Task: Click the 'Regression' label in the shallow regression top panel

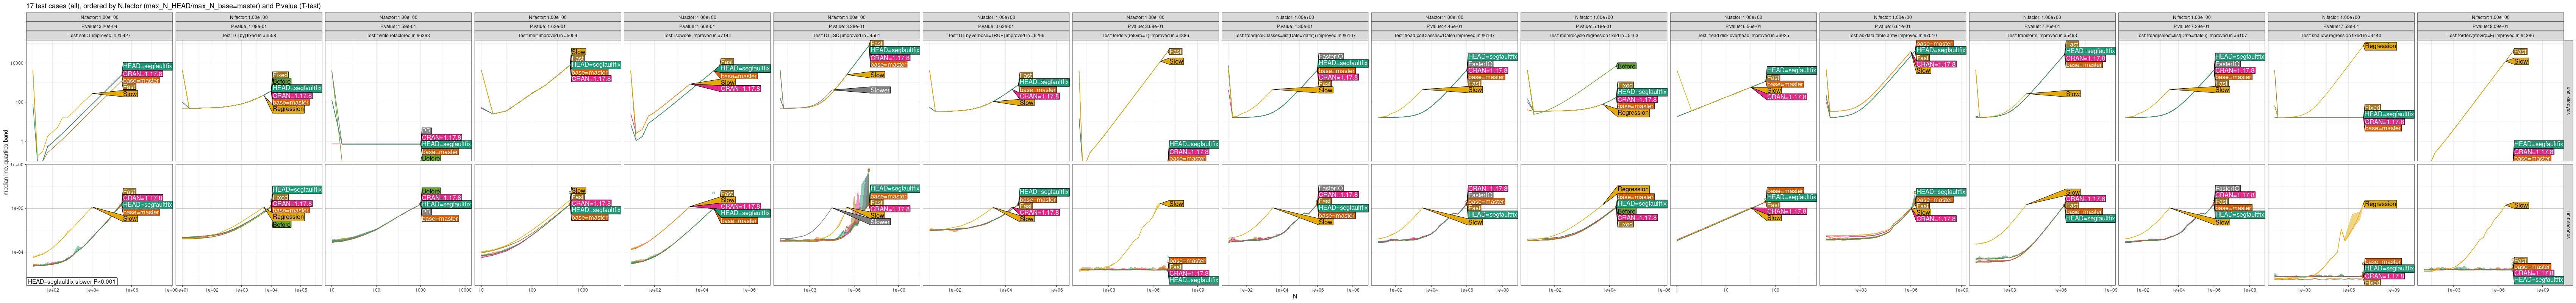Action: click(2380, 46)
